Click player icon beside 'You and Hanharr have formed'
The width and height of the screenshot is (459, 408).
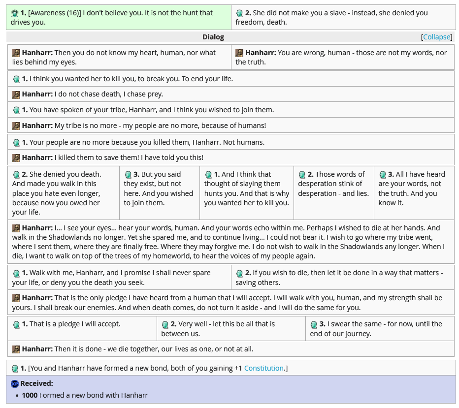pyautogui.click(x=15, y=369)
